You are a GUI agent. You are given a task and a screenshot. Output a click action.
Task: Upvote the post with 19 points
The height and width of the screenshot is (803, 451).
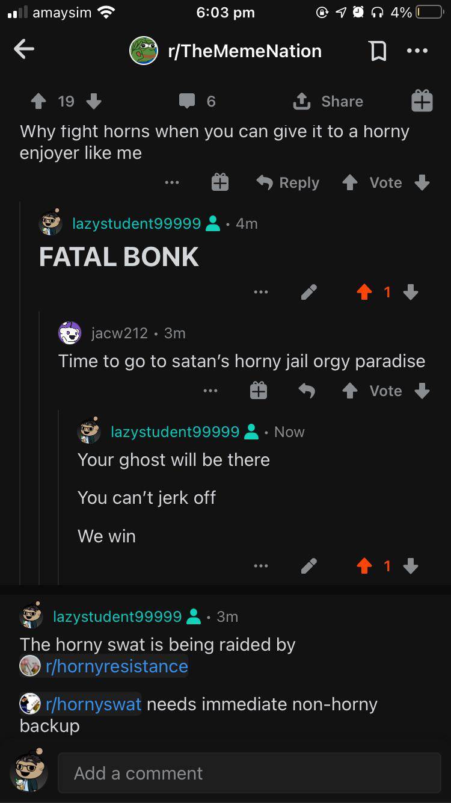38,101
